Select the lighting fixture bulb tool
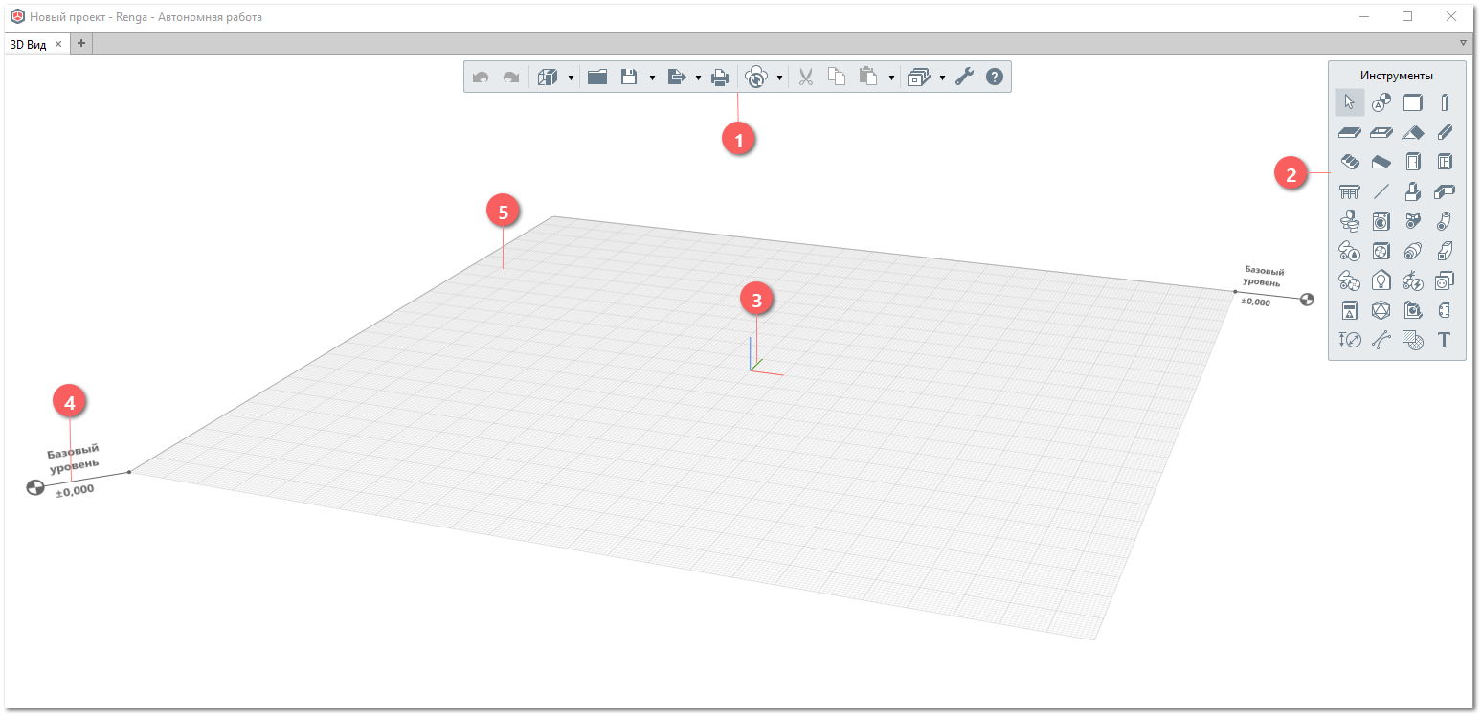1482x717 pixels. click(1381, 280)
